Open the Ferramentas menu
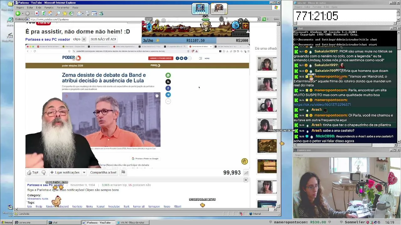The width and height of the screenshot is (401, 225). pyautogui.click(x=63, y=7)
